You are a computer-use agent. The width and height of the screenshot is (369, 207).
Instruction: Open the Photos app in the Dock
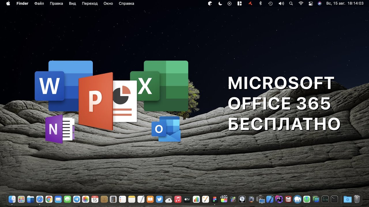pyautogui.click(x=86, y=199)
